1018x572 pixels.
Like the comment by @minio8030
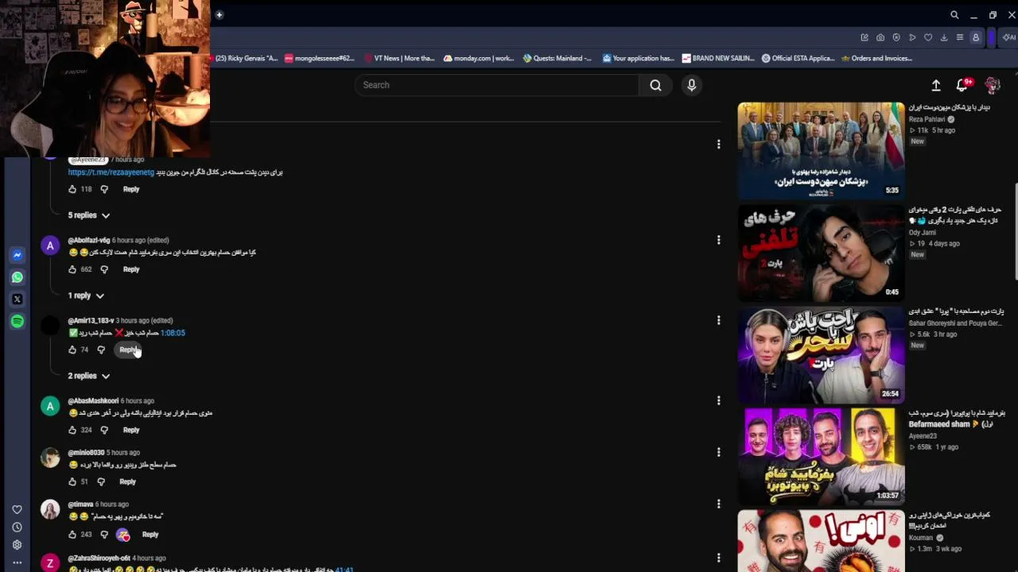coord(72,481)
